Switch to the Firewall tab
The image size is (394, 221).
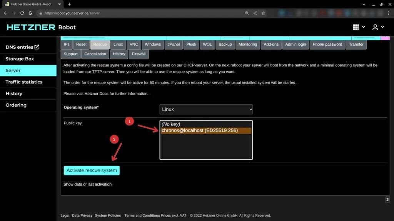tap(139, 54)
